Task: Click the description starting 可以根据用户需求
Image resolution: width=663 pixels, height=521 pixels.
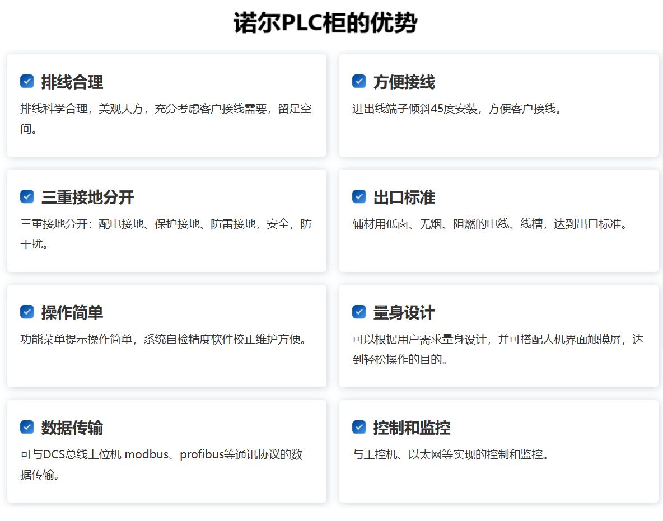Action: tap(498, 349)
